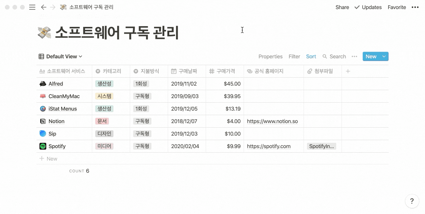This screenshot has width=425, height=214.
Task: Add a new row at table bottom
Action: pyautogui.click(x=212, y=159)
